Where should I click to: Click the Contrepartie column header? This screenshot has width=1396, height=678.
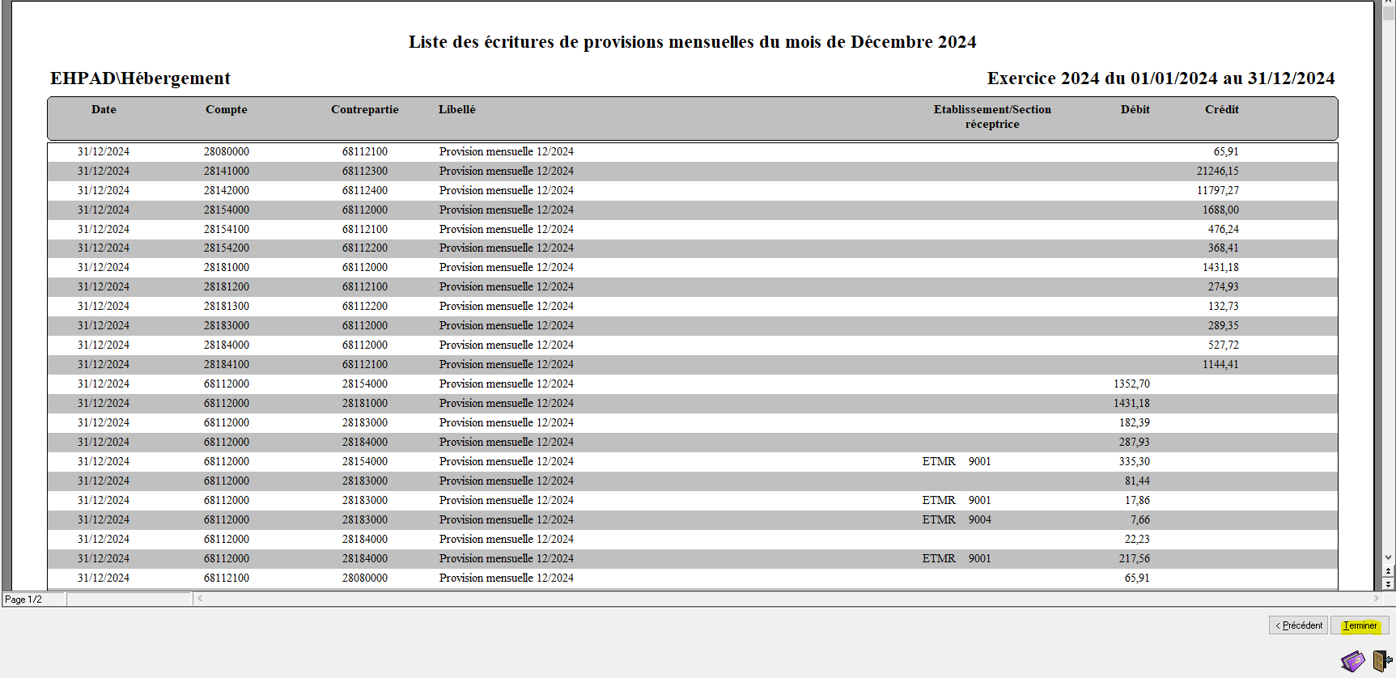pos(364,110)
